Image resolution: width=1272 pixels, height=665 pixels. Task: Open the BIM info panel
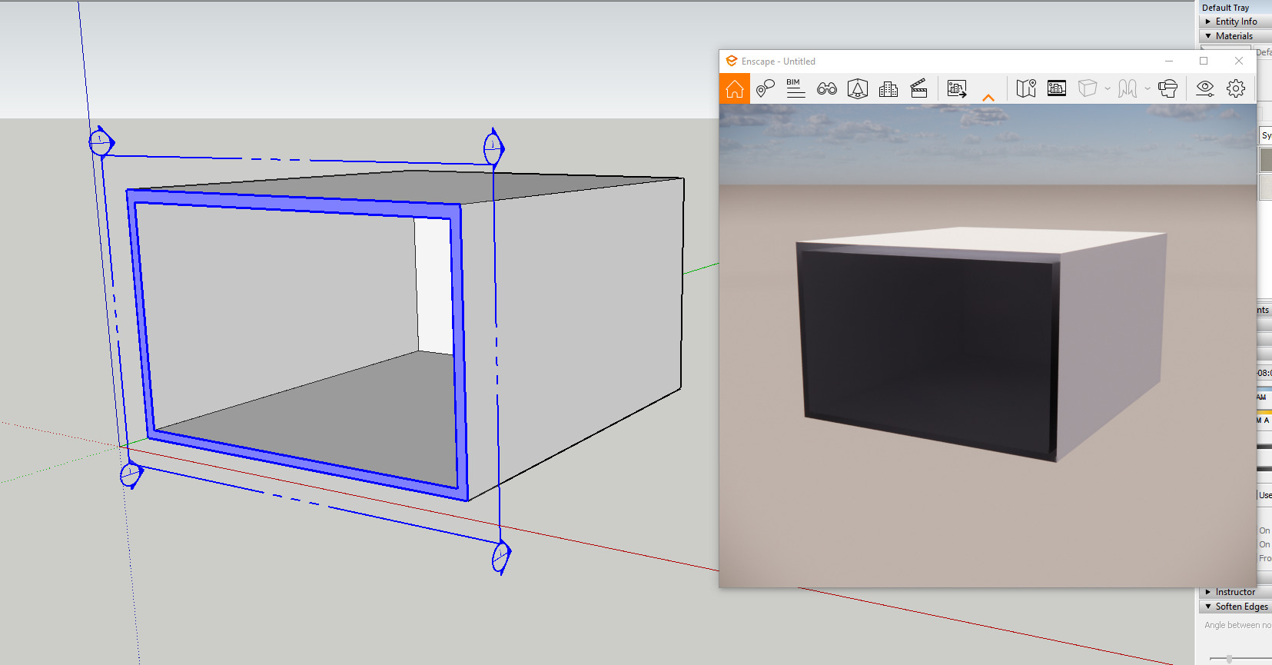(795, 89)
